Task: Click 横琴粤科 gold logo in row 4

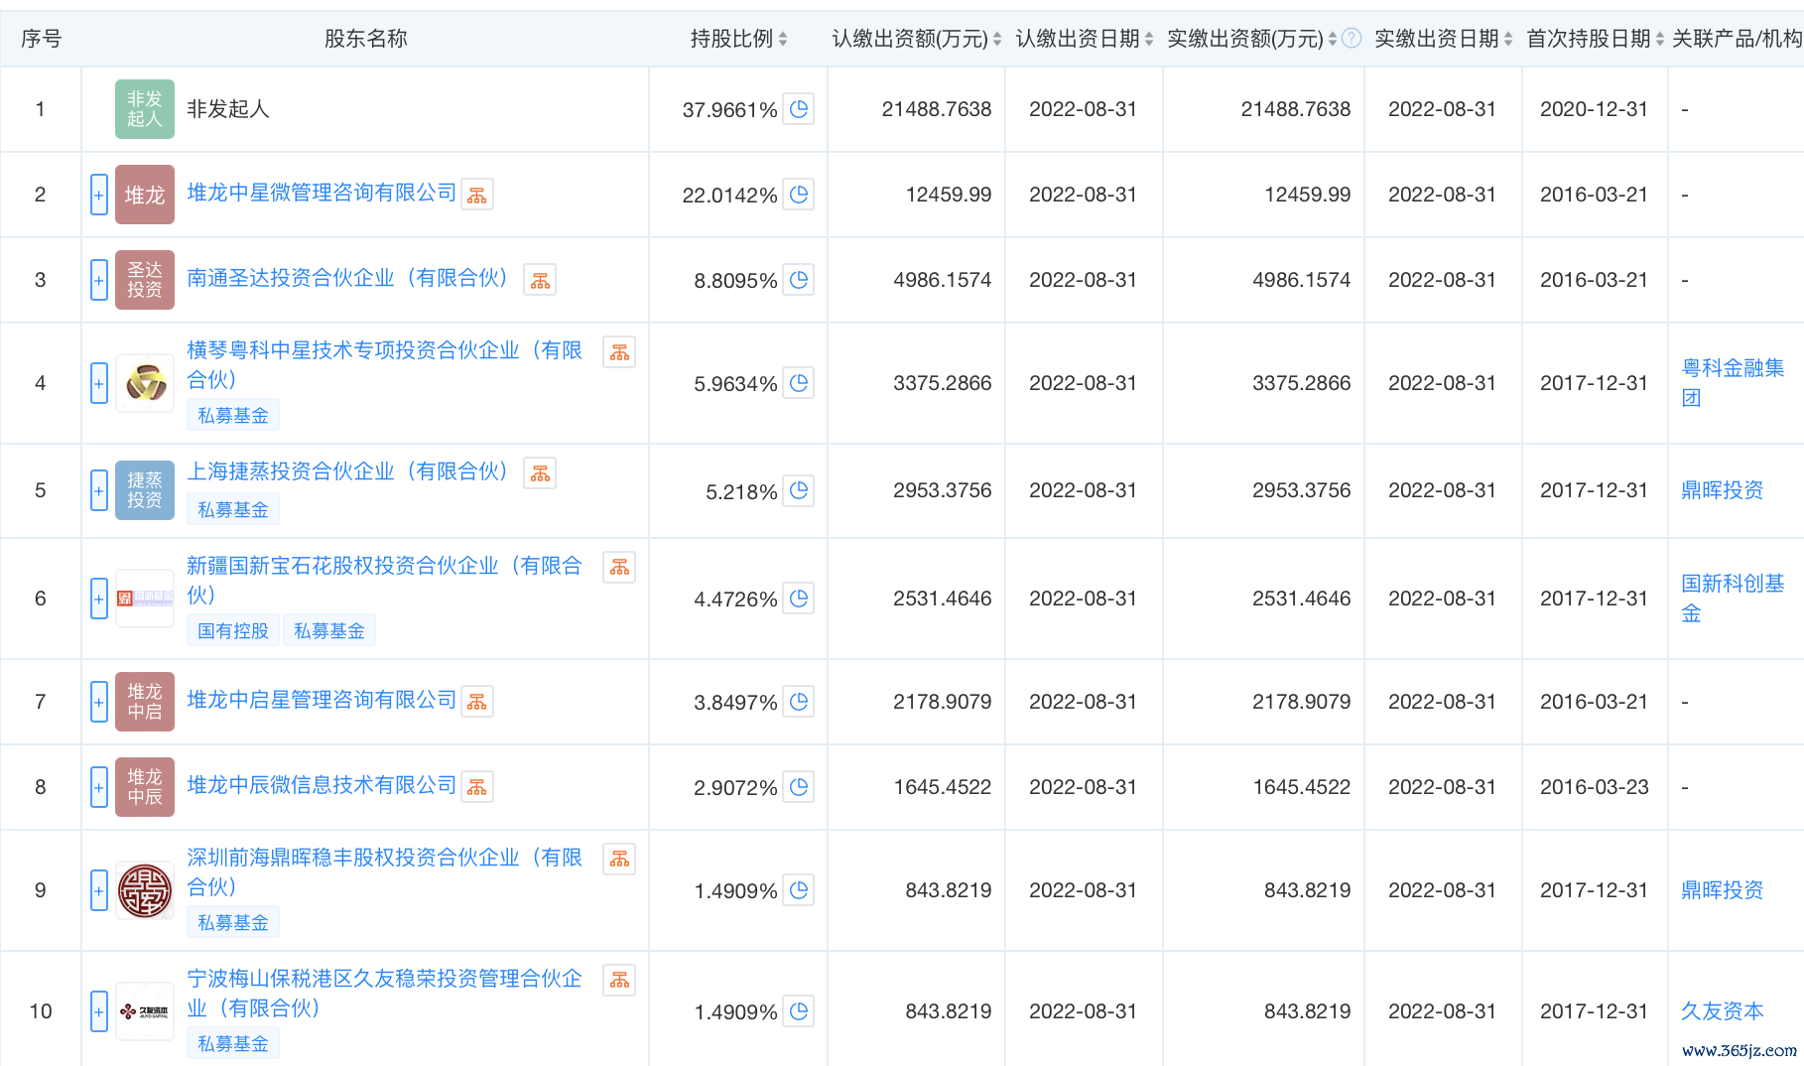Action: coord(145,383)
